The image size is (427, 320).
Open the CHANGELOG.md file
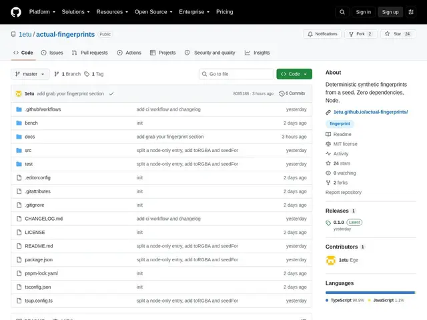[x=43, y=219]
